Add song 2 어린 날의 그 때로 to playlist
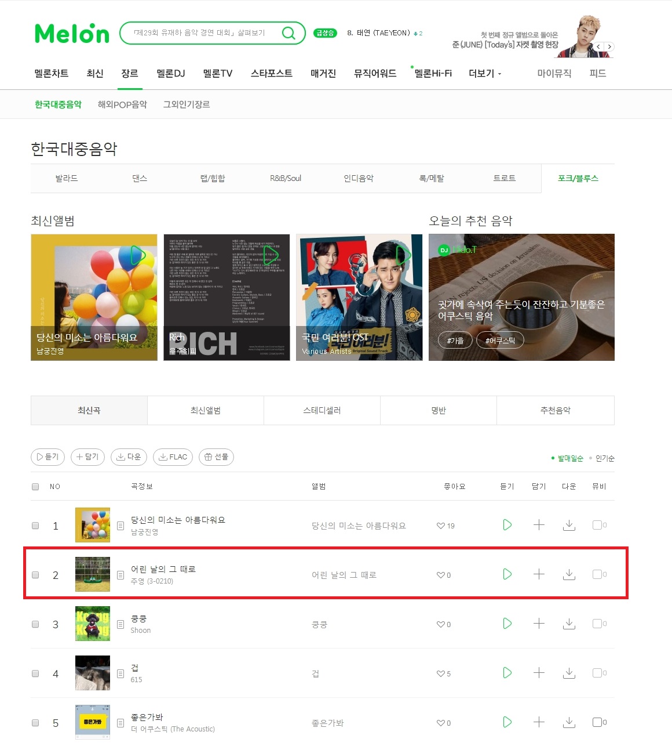Image resolution: width=672 pixels, height=746 pixels. pyautogui.click(x=539, y=574)
